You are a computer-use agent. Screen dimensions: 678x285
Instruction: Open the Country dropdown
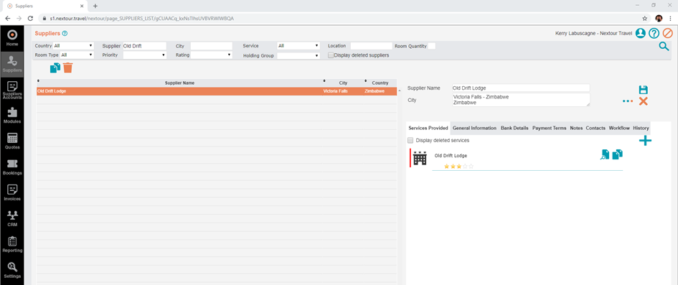tap(73, 45)
